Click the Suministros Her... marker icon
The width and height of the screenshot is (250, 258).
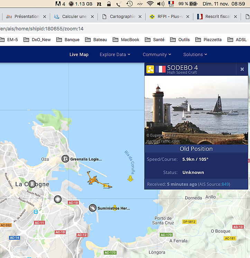coord(93,208)
